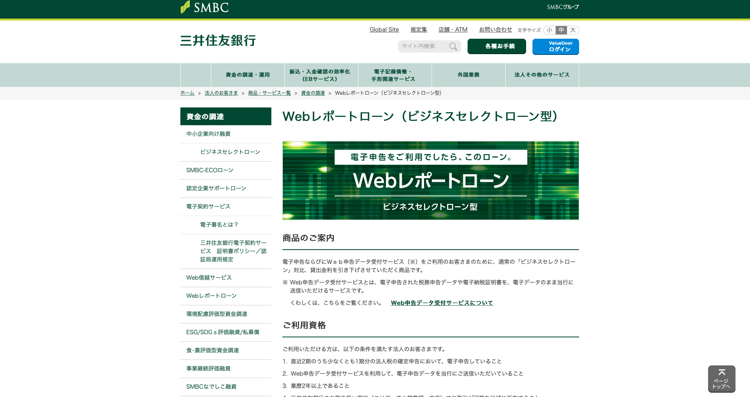
Task: Open the 規定集 link
Action: coord(419,30)
